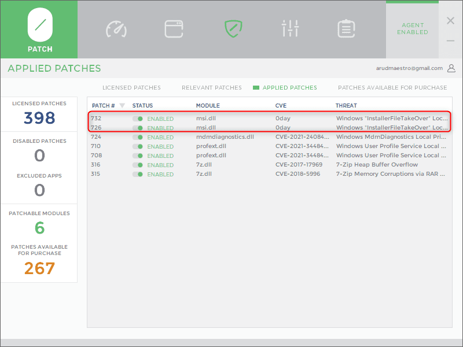
Task: Toggle patch 315 enabled switch
Action: (x=138, y=174)
